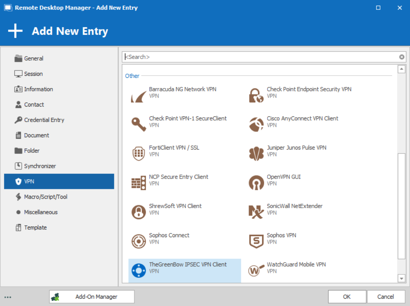Select the Barracuda NG Network VPN icon
410x306 pixels.
138,95
